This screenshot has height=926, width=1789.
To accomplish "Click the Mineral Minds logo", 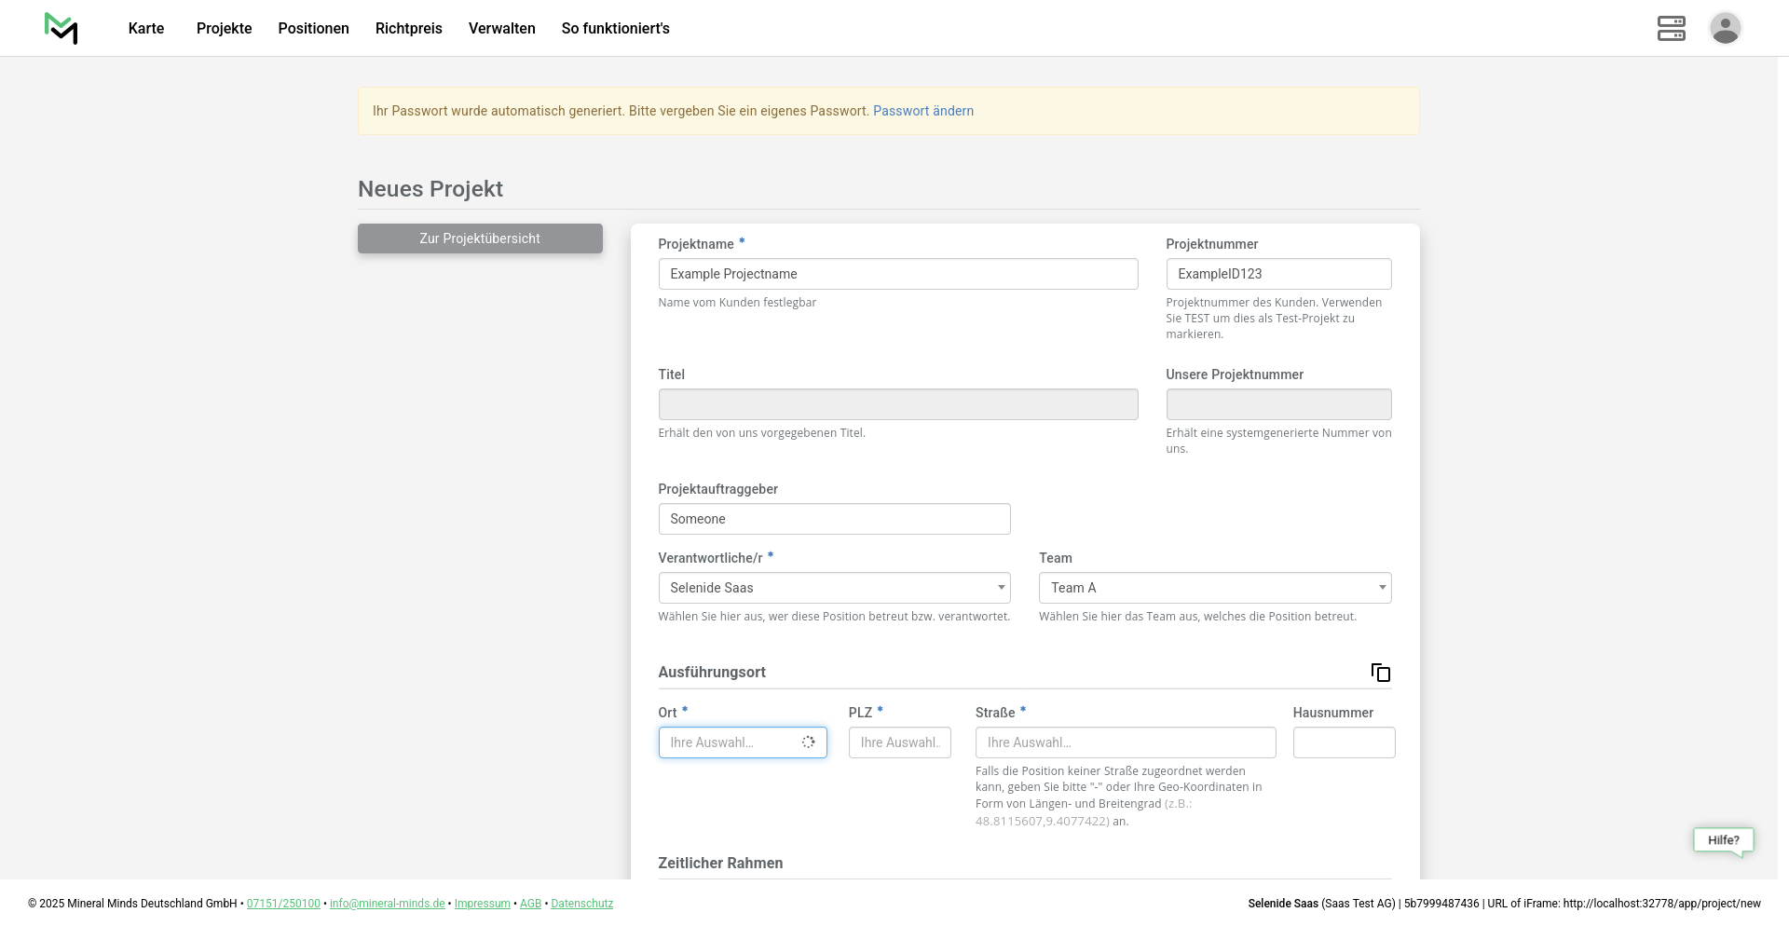I will (x=61, y=28).
